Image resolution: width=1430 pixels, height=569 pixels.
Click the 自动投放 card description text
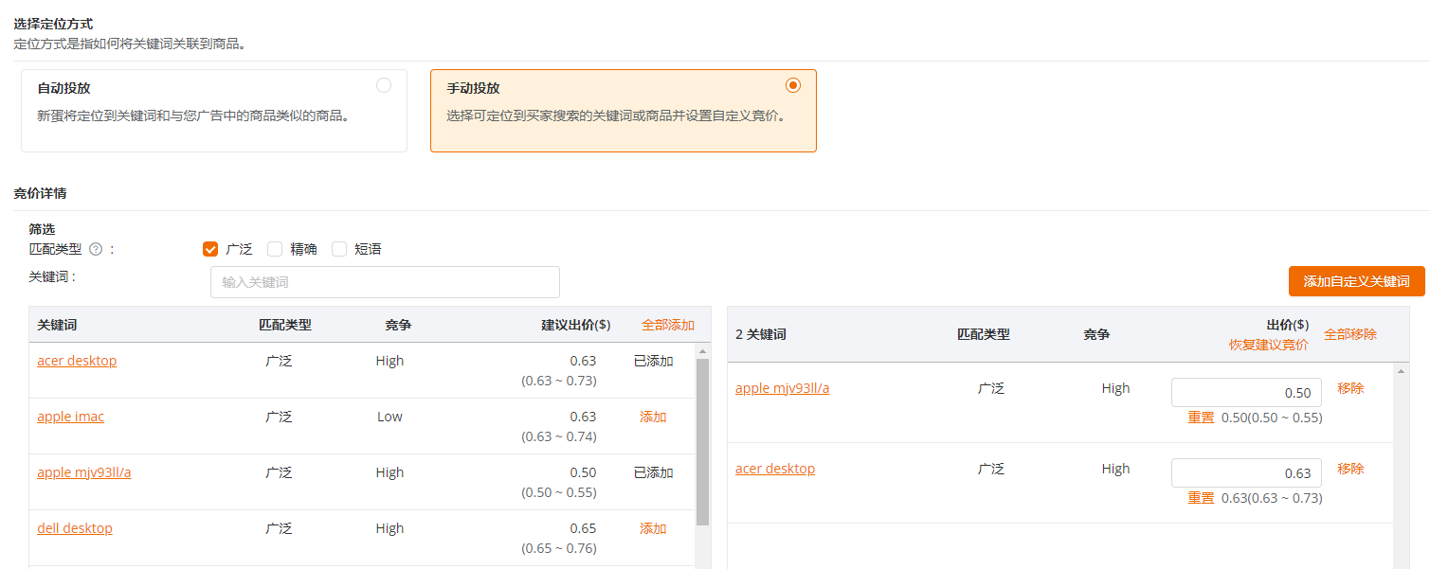click(x=193, y=116)
